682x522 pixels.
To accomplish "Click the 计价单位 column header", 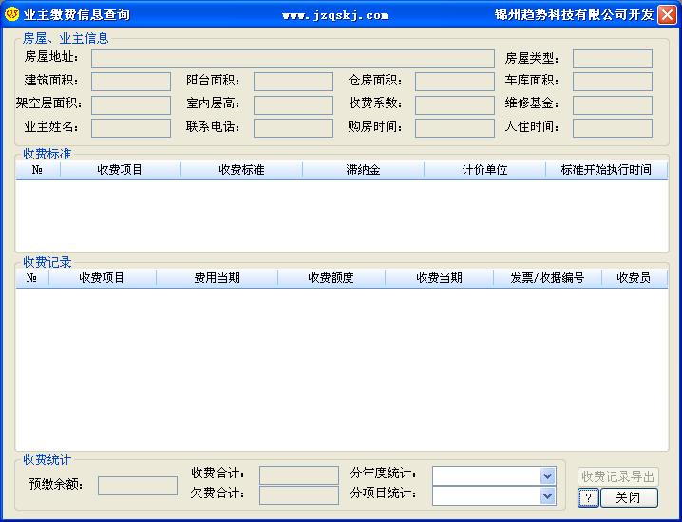I will [484, 170].
